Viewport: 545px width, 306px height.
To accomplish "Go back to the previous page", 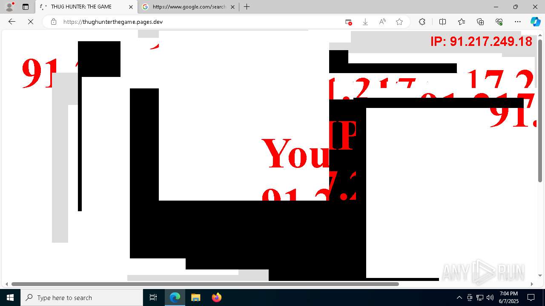I will tap(12, 22).
